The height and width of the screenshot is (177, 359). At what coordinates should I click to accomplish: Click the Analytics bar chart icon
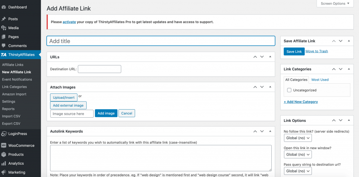4,163
